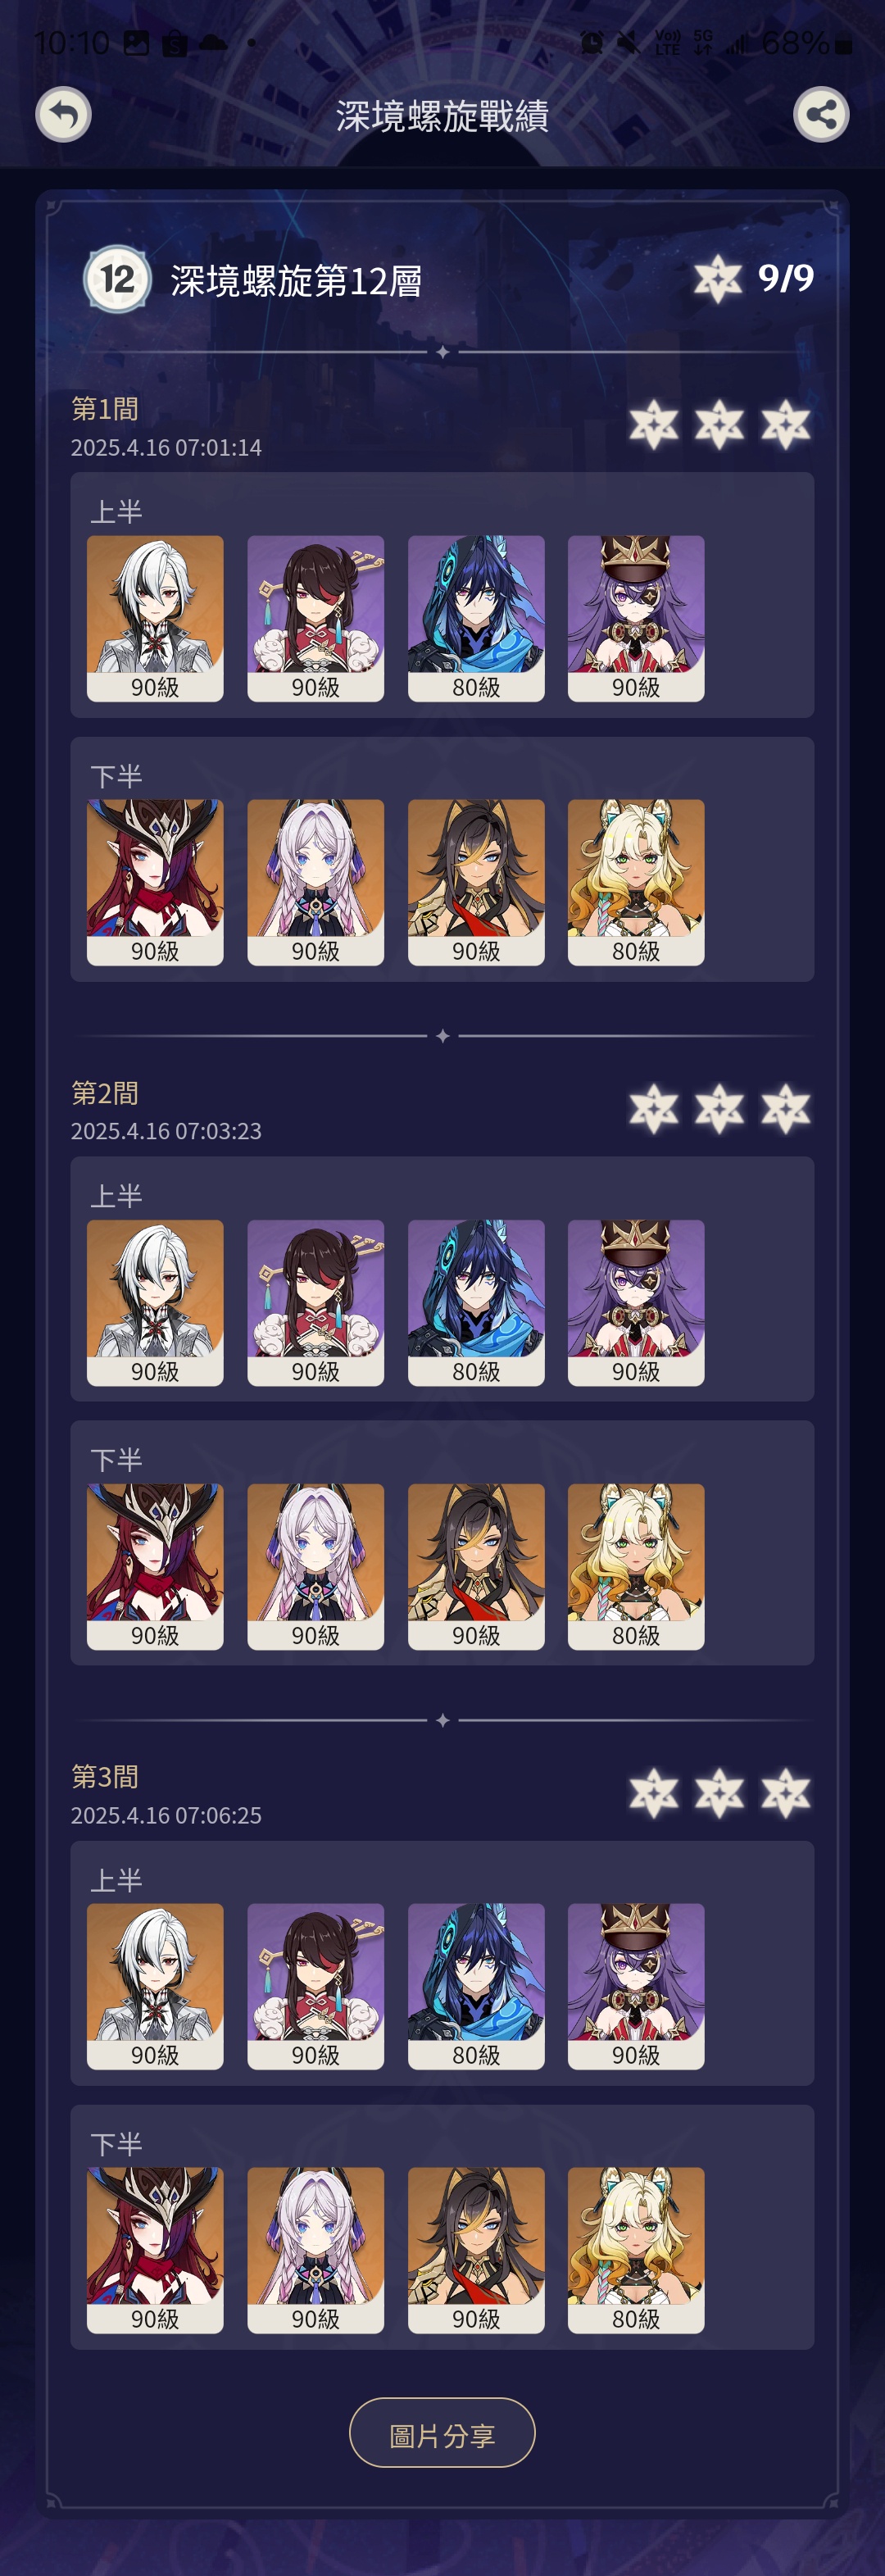Viewport: 885px width, 2576px height.
Task: Open the share icon at top right
Action: click(x=821, y=115)
